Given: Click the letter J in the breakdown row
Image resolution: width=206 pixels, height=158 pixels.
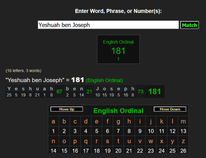Looking at the screenshot, I should (x=97, y=89).
